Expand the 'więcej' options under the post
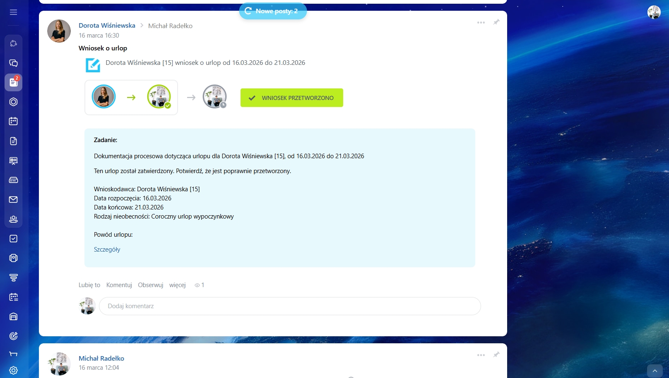The image size is (669, 378). pyautogui.click(x=177, y=285)
